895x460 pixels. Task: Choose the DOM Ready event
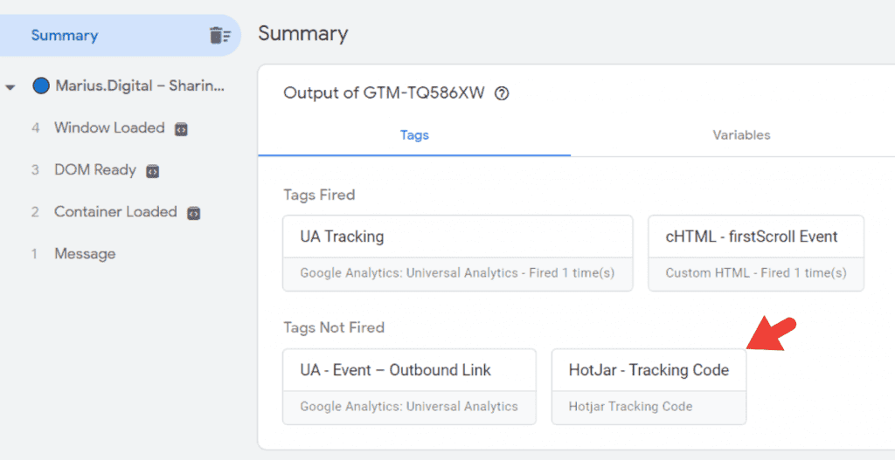coord(94,169)
